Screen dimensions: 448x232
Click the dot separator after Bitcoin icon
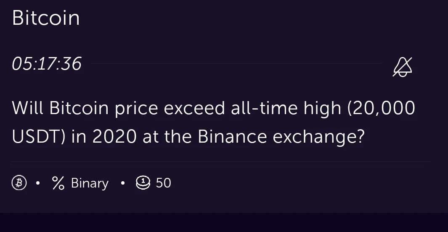[38, 183]
